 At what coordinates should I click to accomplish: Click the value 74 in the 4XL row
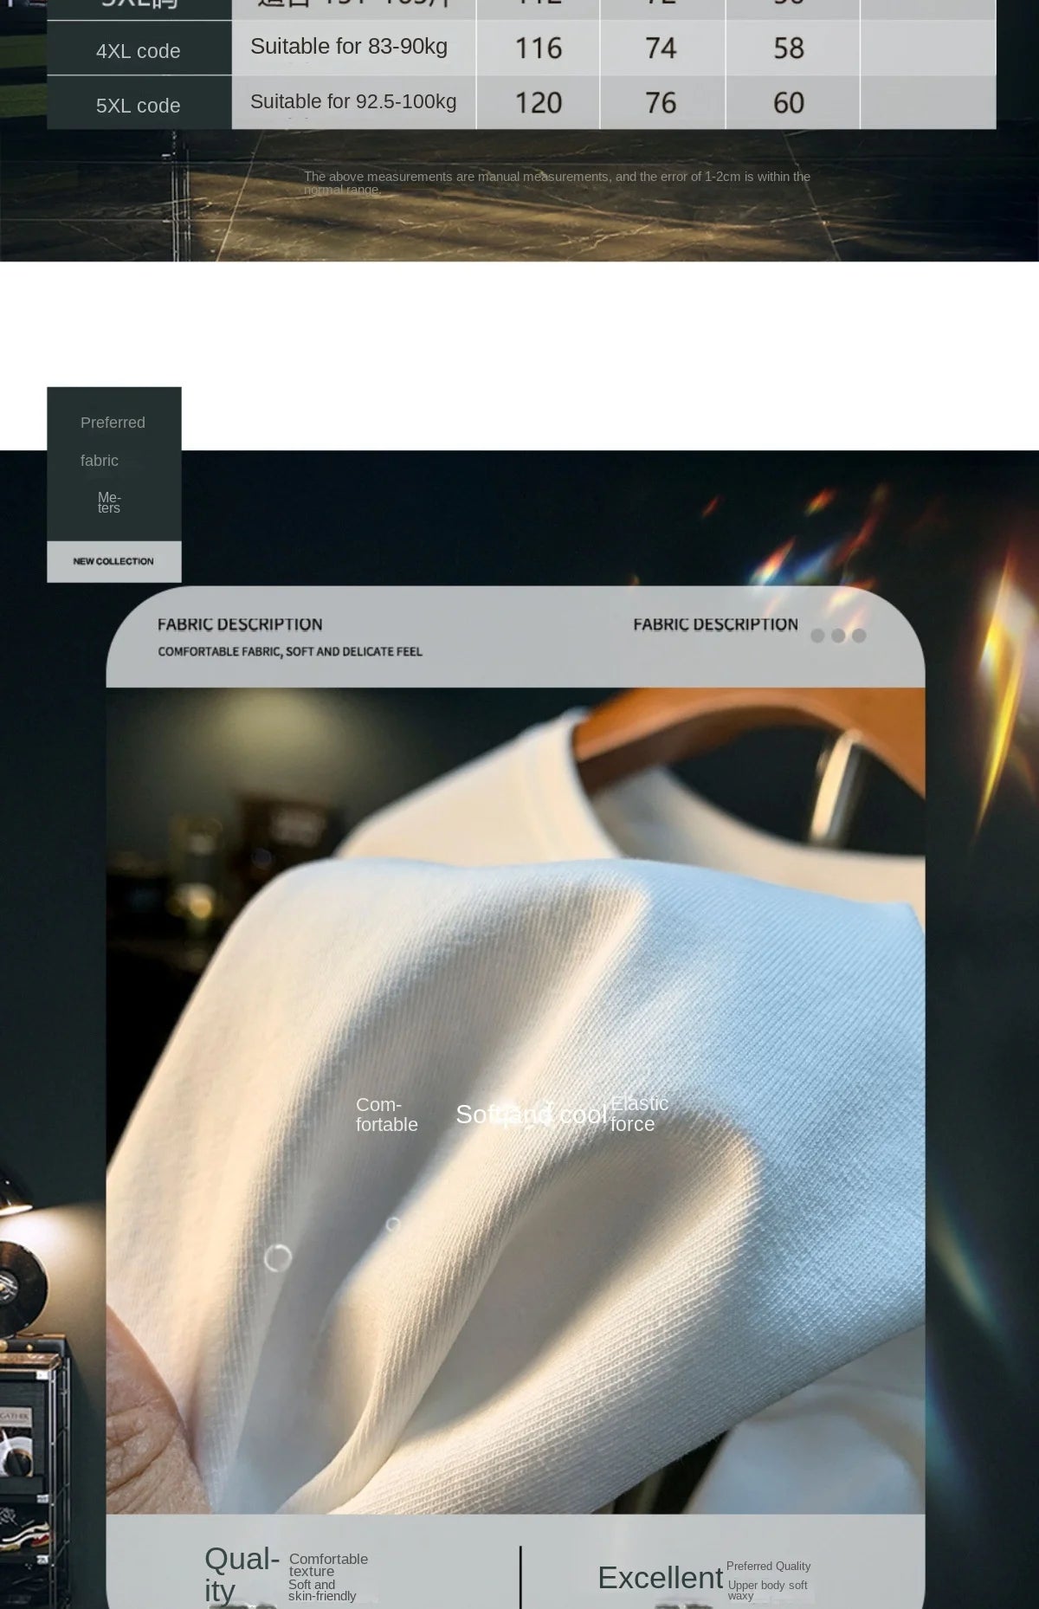point(661,48)
